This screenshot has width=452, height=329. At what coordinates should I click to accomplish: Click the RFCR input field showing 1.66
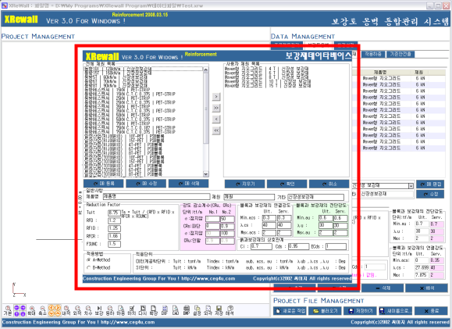tap(114, 236)
